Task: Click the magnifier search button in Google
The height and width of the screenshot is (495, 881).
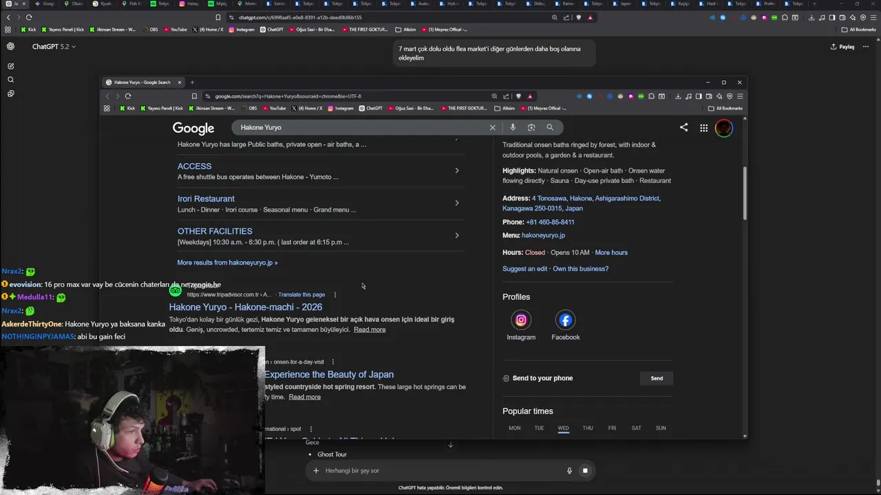Action: point(550,127)
